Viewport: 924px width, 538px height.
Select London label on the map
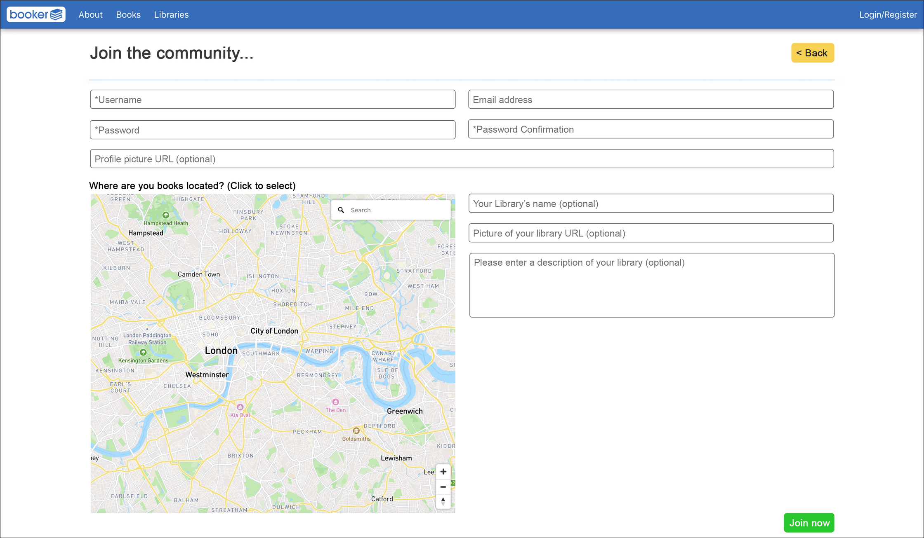pyautogui.click(x=221, y=351)
